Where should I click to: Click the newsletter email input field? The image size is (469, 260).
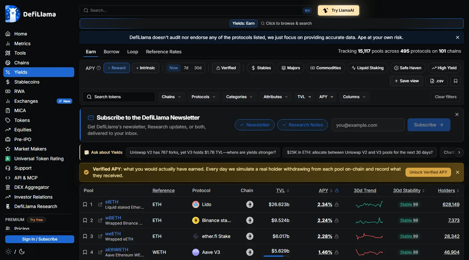(x=368, y=125)
